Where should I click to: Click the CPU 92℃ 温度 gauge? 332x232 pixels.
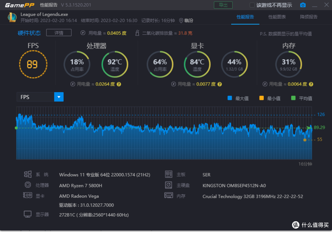coord(115,64)
